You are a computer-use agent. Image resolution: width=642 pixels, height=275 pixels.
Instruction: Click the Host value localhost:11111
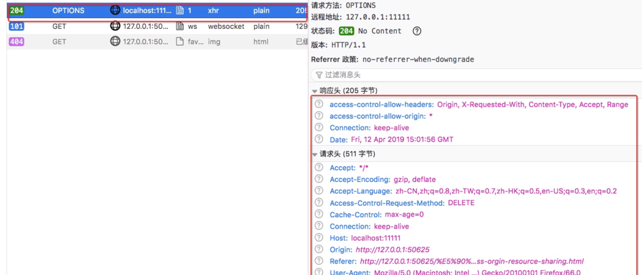point(376,238)
